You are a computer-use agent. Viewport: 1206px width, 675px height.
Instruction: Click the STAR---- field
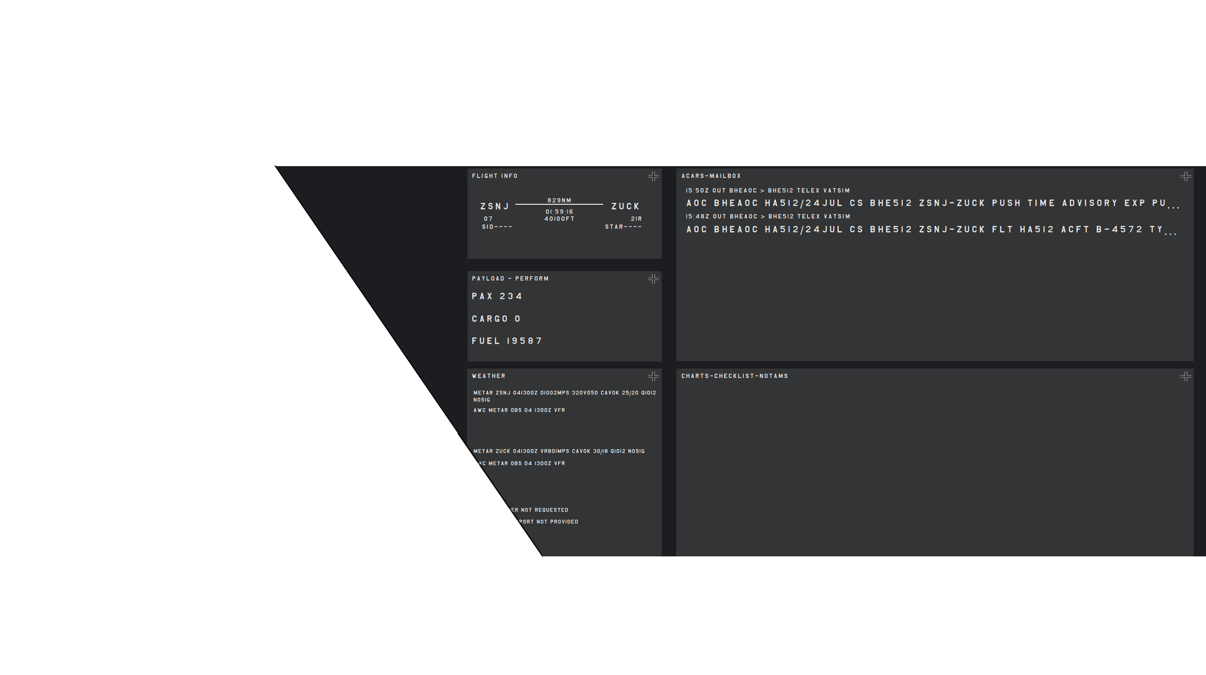[x=623, y=227]
